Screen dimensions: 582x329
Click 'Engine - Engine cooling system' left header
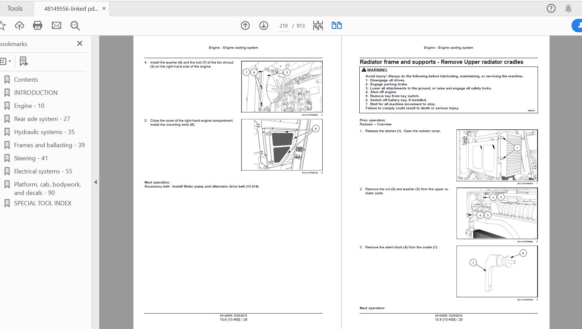click(x=233, y=48)
